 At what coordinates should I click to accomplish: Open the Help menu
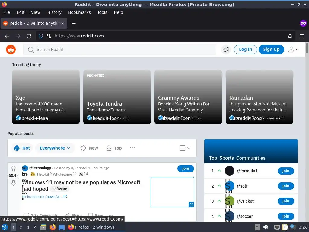(x=118, y=12)
